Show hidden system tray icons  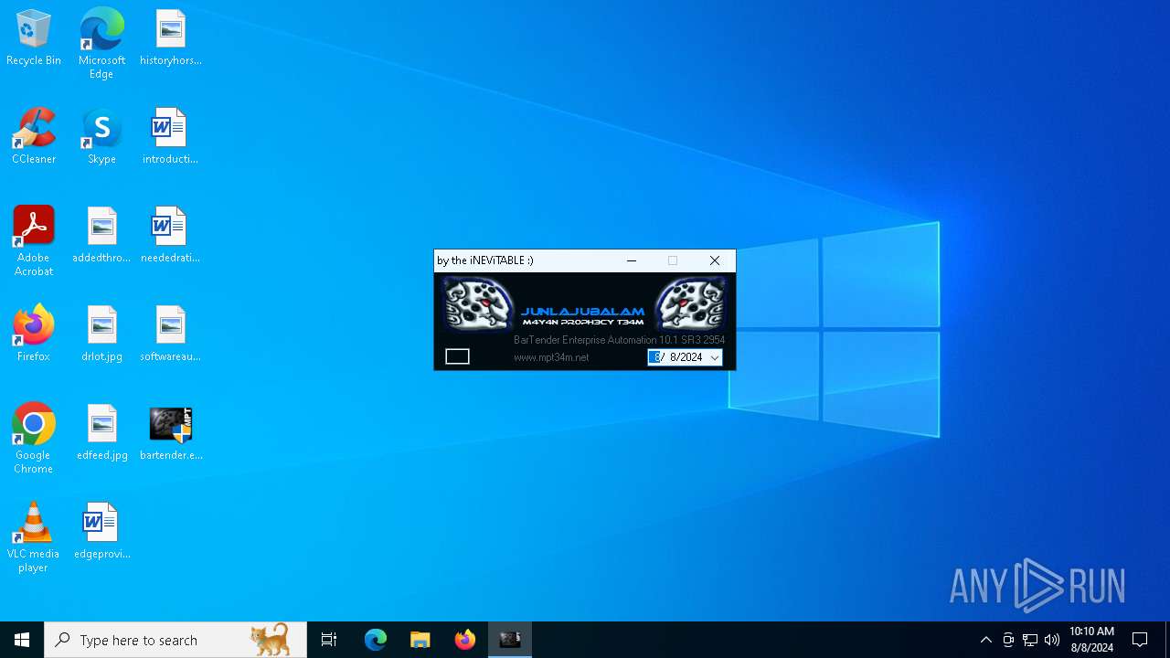coord(985,640)
